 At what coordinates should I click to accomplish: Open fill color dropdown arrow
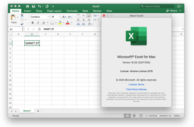click(63, 23)
